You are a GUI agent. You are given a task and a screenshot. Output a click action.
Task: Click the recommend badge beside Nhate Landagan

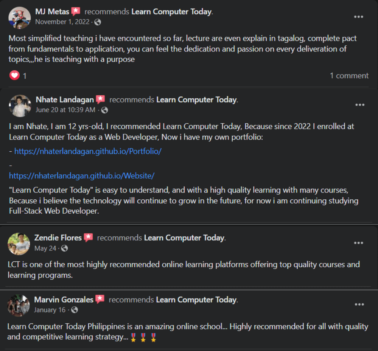coord(100,100)
